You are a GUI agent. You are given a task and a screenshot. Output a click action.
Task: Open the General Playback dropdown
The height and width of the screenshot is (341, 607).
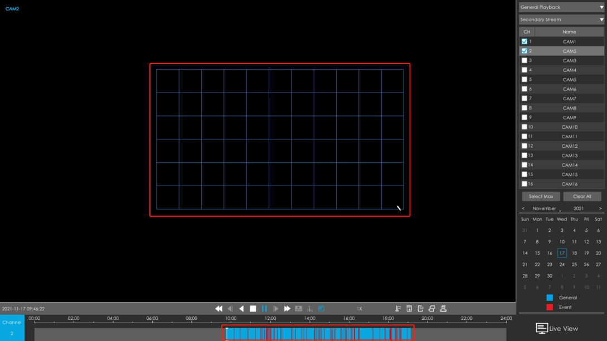(561, 7)
